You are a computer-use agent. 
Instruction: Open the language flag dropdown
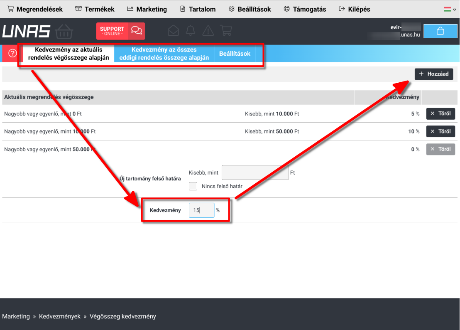tap(450, 10)
